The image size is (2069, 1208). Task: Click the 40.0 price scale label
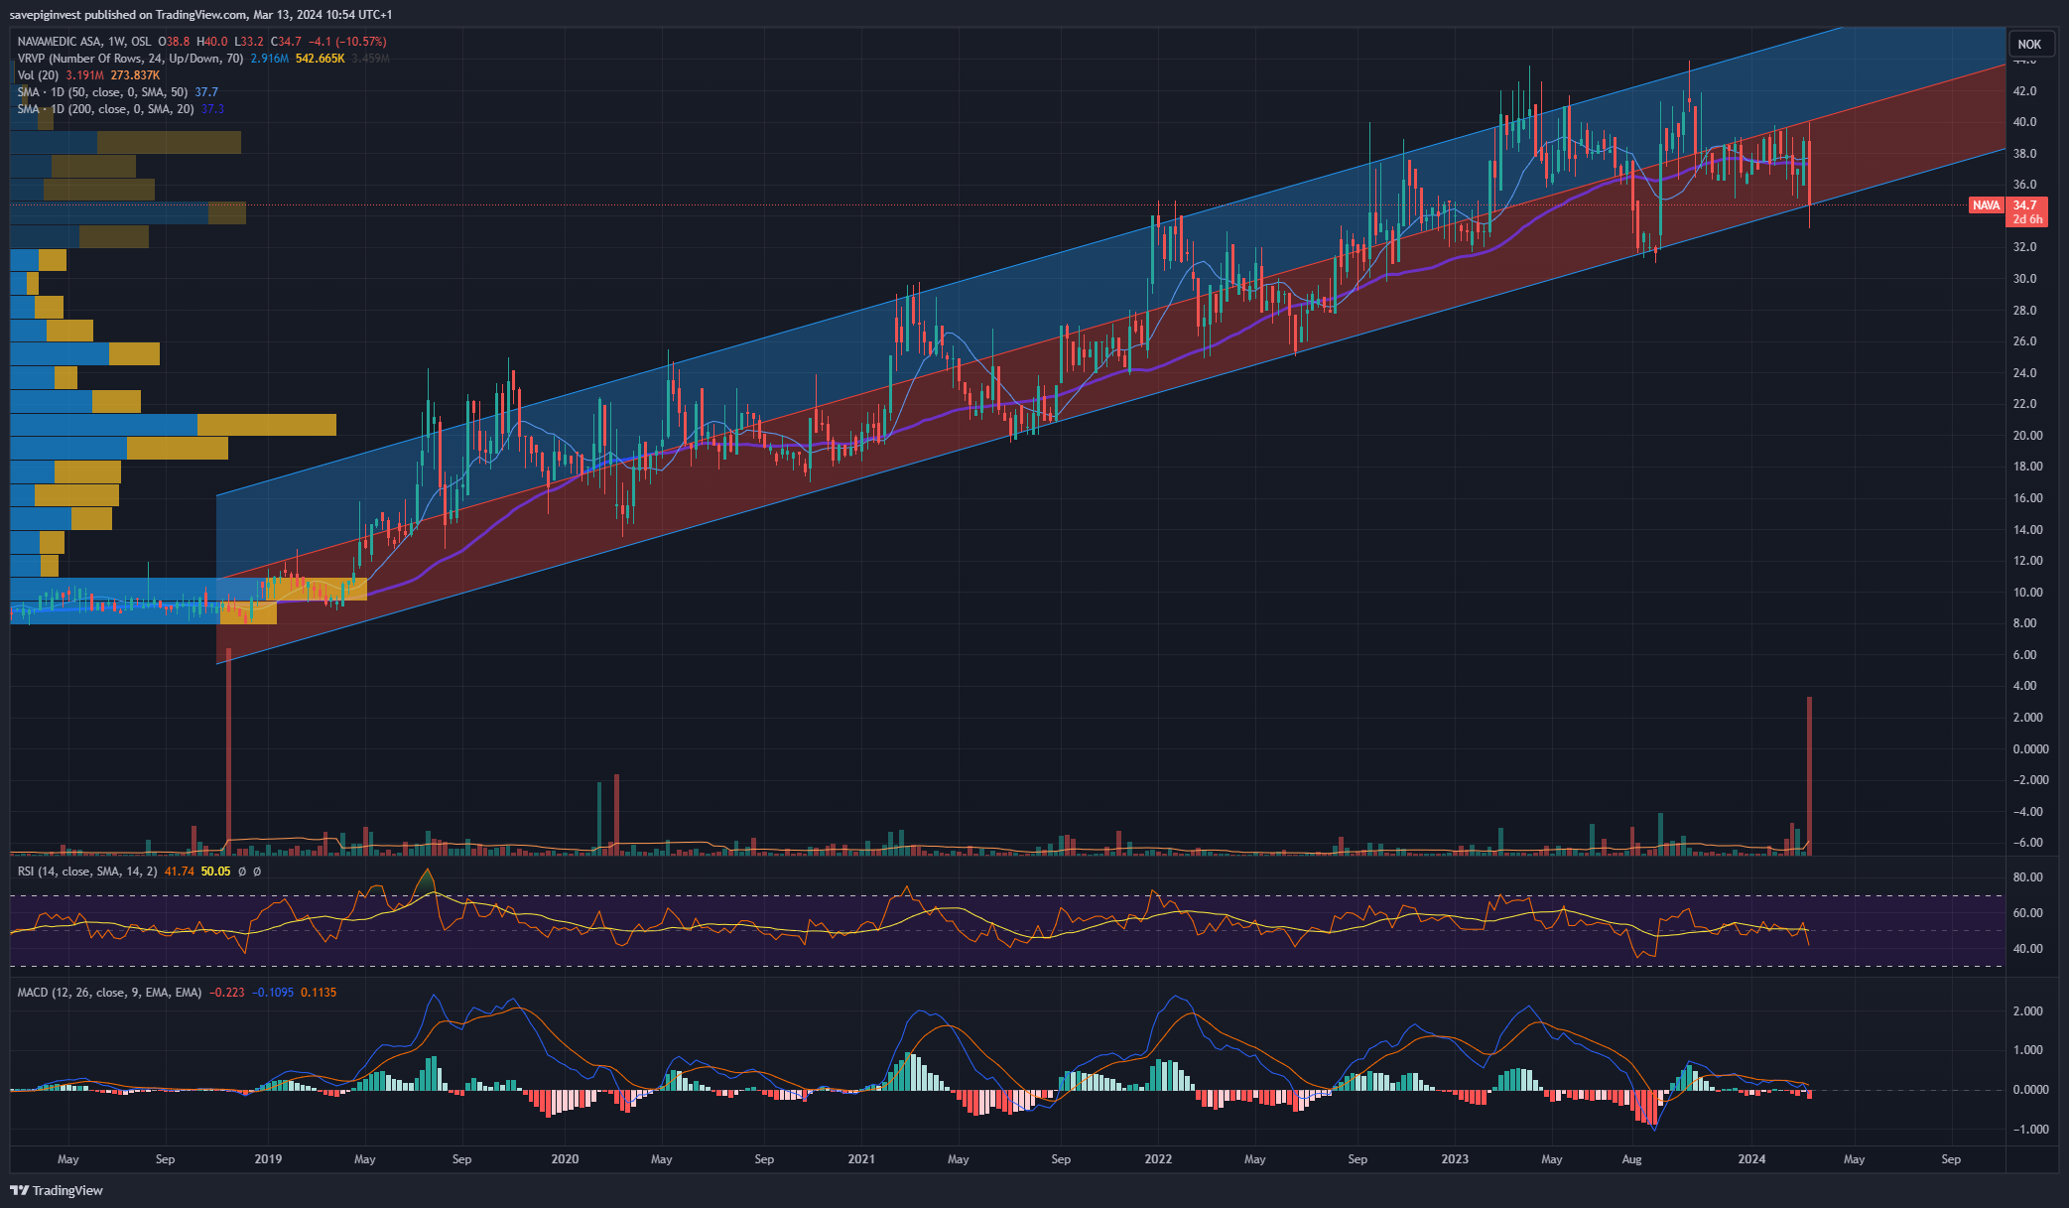[2024, 122]
